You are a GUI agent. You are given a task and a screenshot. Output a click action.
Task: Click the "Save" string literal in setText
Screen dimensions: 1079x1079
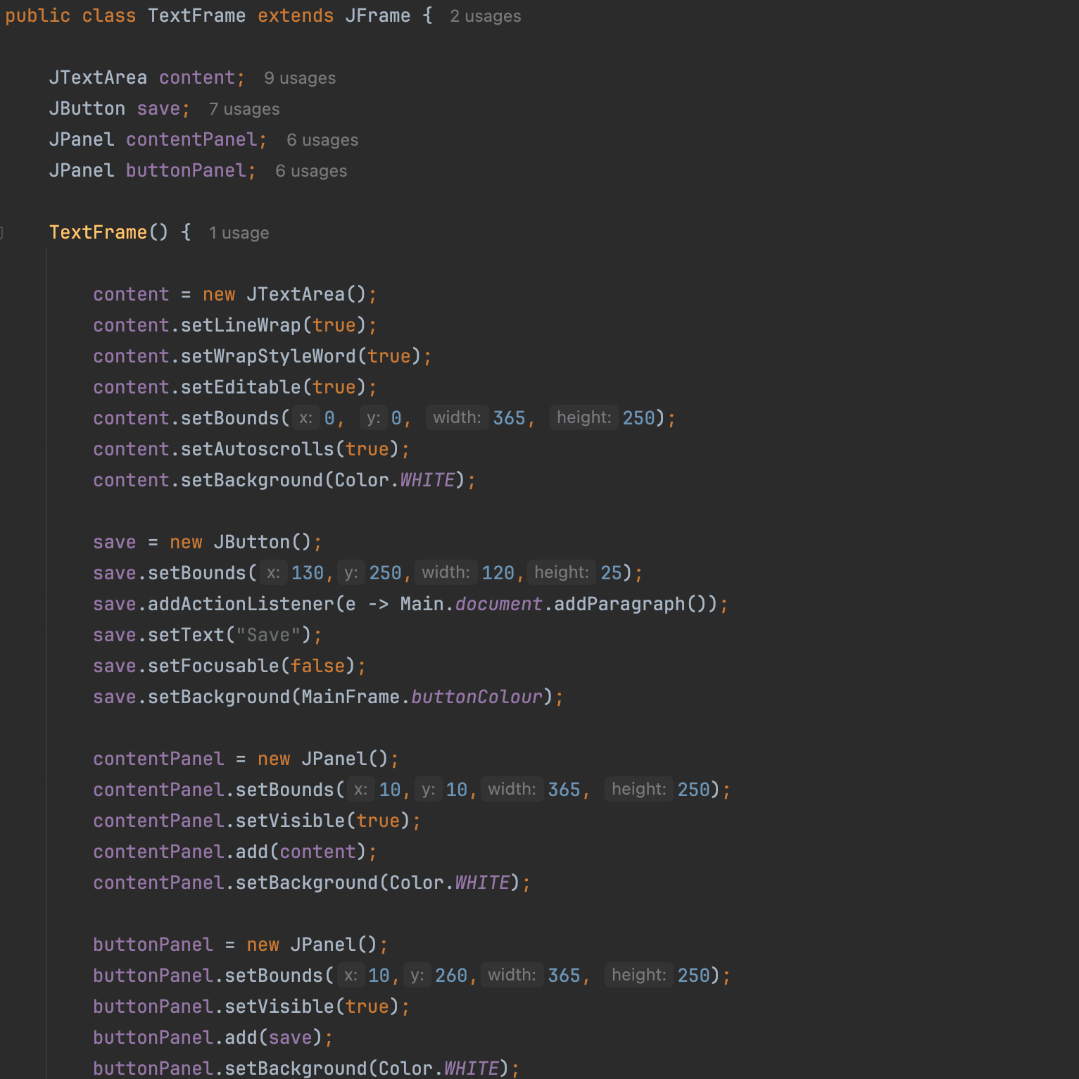267,634
